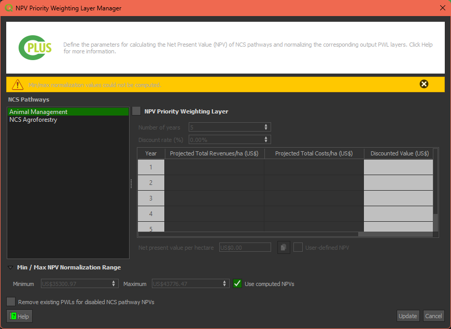Collapse Min / Max NPV Normalization Range
The width and height of the screenshot is (451, 329).
coord(10,267)
